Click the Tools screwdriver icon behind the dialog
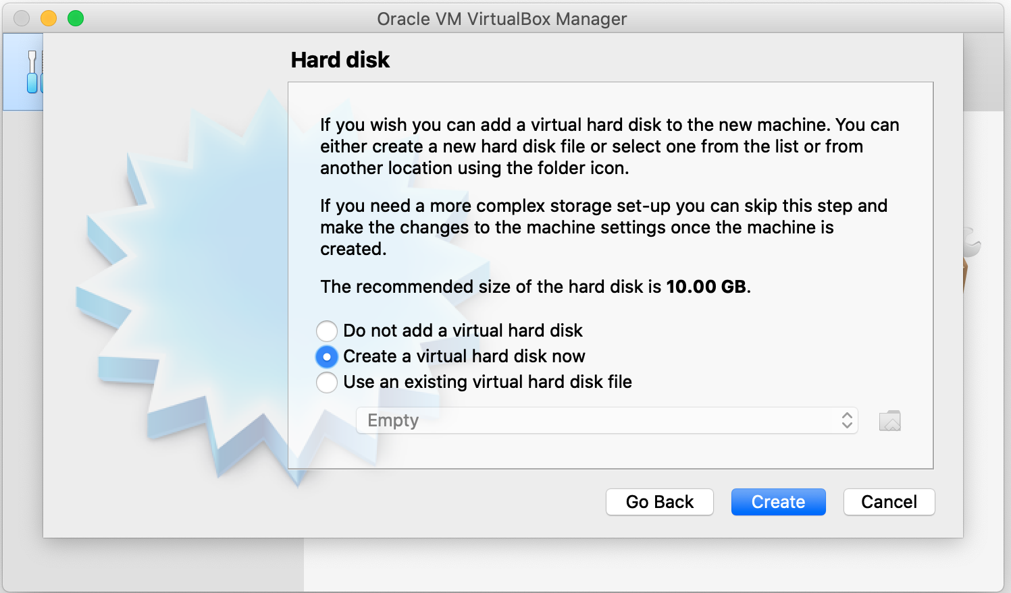Screen dimensions: 1011x593 (32, 72)
